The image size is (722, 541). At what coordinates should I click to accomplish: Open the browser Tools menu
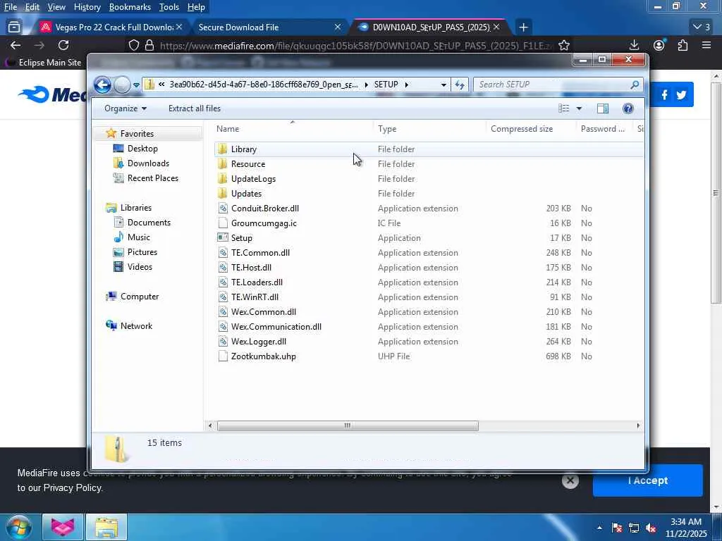(169, 7)
